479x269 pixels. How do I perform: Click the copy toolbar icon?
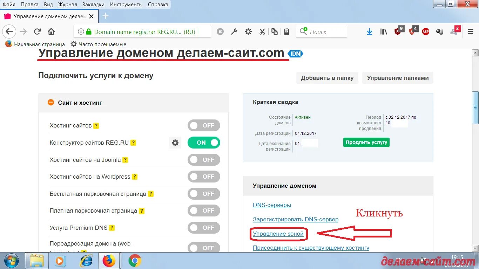click(x=275, y=32)
